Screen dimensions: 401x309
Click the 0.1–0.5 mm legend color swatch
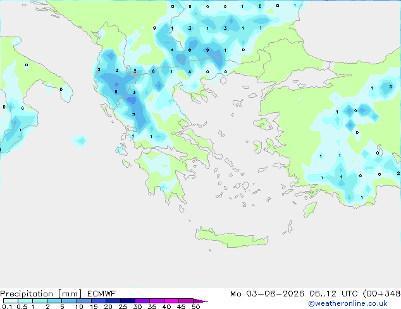point(11,301)
